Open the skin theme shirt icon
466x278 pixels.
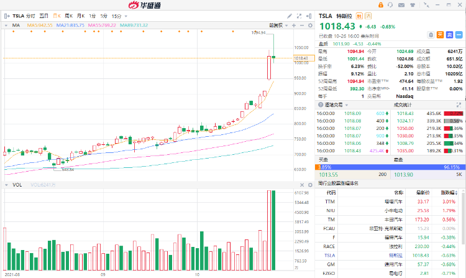[413, 5]
